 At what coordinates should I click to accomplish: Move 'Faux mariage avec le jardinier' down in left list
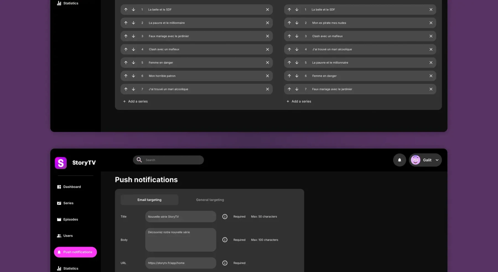[133, 36]
